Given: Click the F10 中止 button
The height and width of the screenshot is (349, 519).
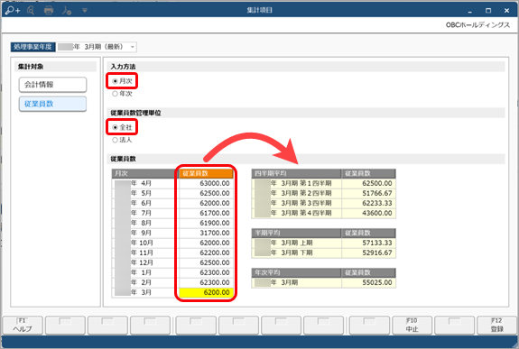Looking at the screenshot, I should point(412,326).
